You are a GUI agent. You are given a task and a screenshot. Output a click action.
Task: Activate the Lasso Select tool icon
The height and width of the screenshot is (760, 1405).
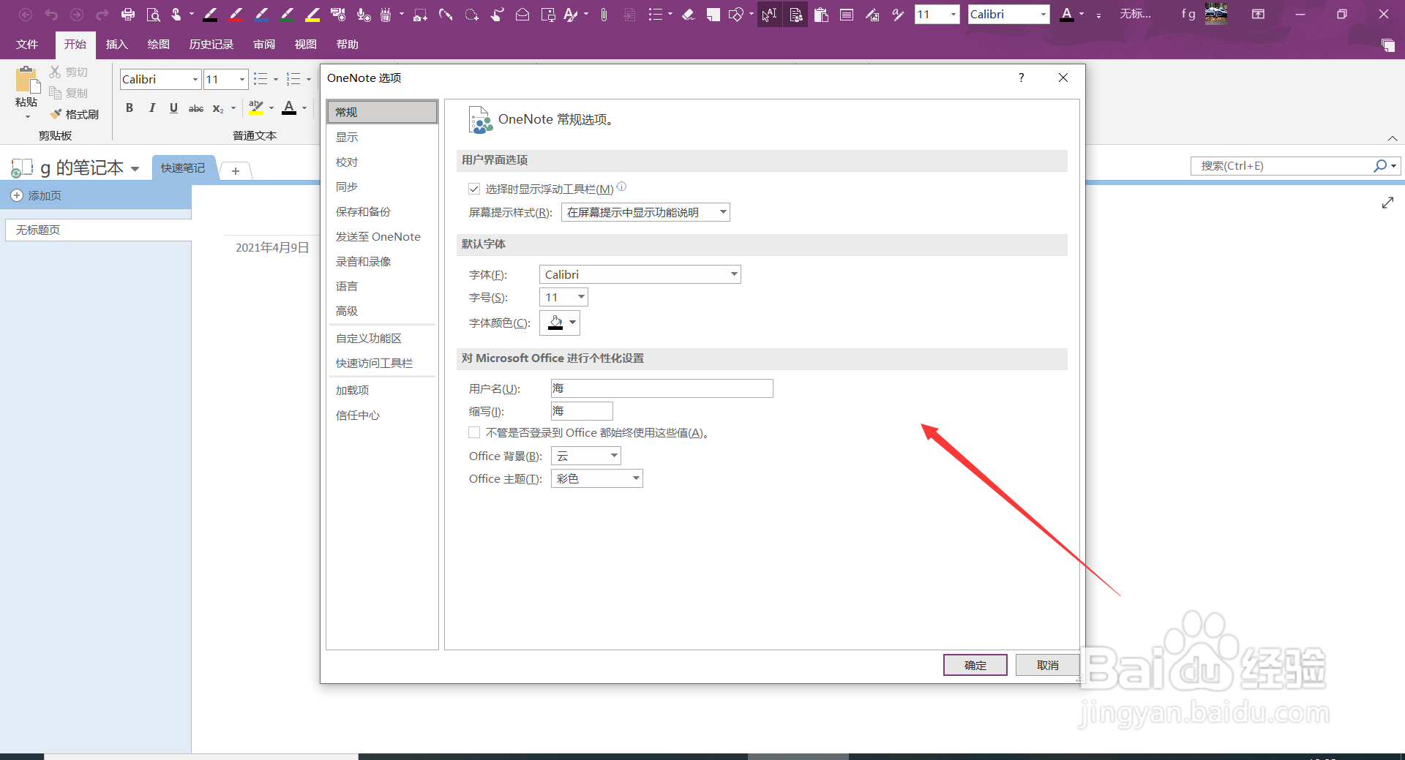tap(471, 14)
